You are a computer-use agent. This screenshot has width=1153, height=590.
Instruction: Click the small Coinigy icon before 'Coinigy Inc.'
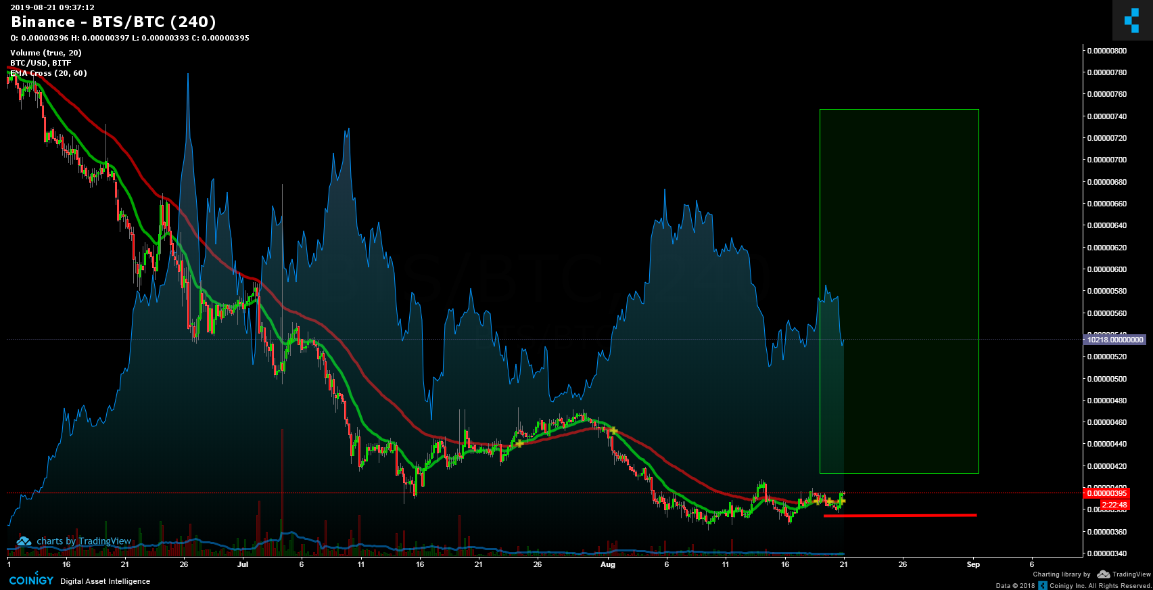[1043, 586]
